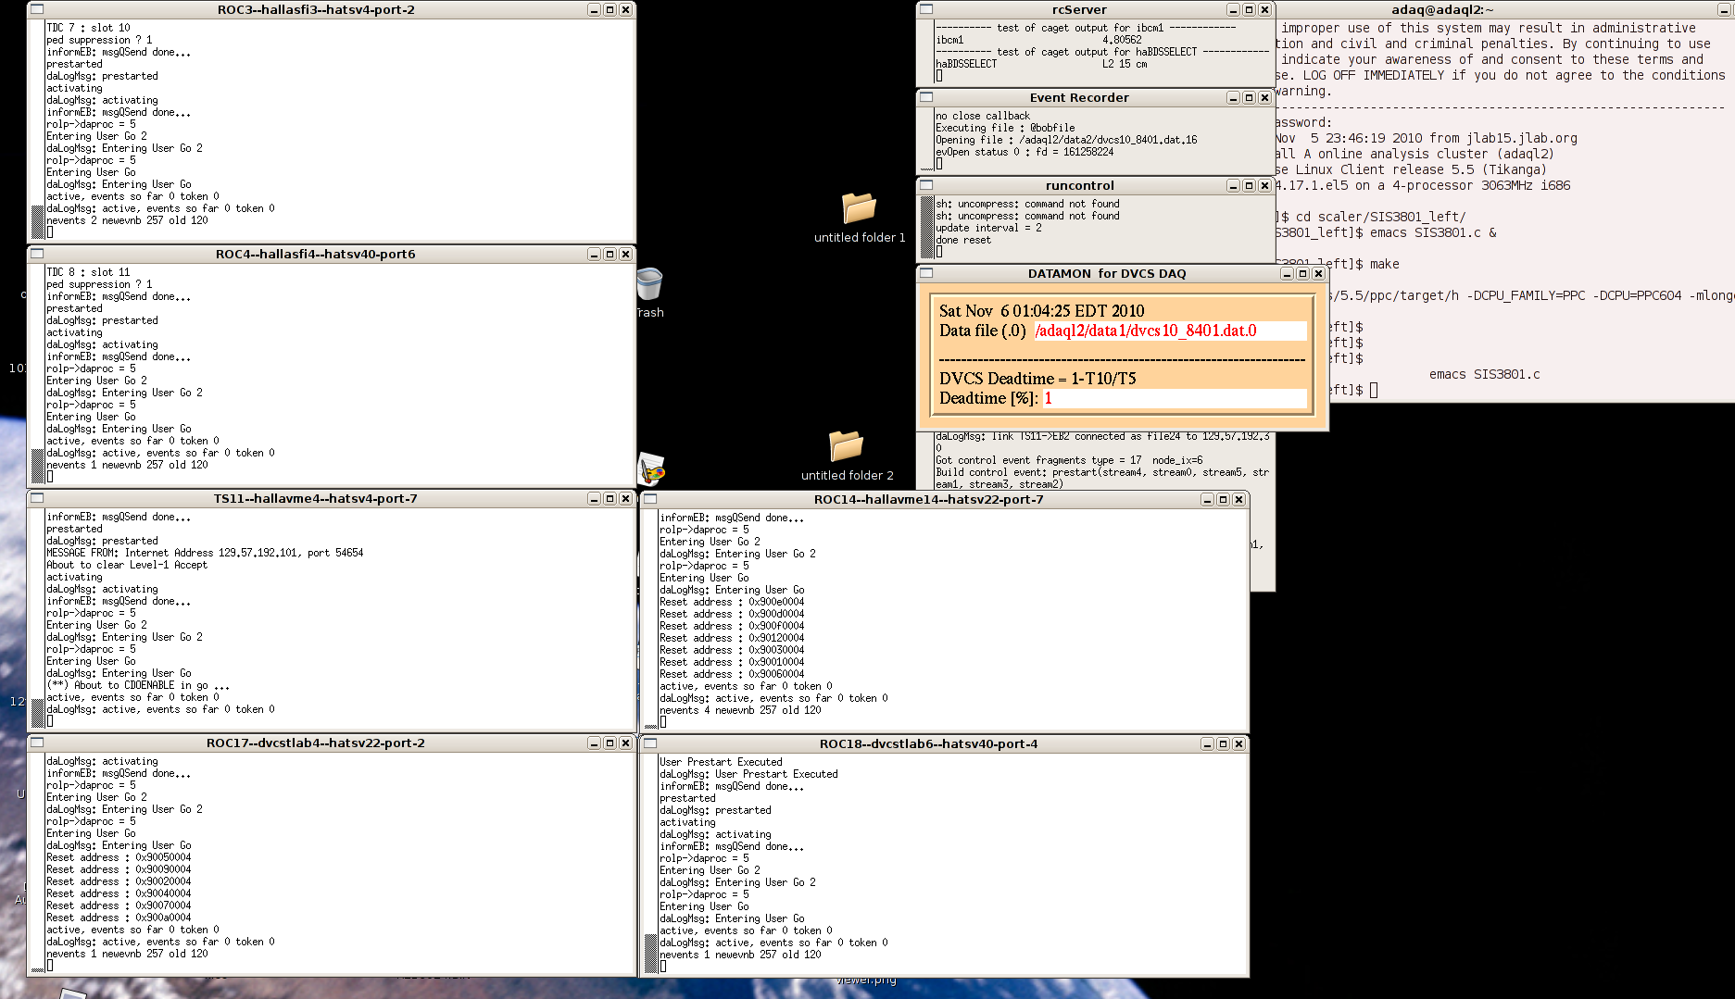The width and height of the screenshot is (1735, 999).
Task: Open the rcServer window menu icon
Action: (926, 9)
